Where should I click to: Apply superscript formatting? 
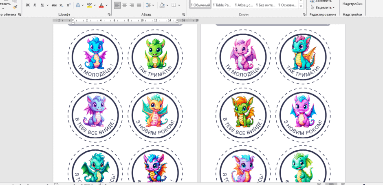click(68, 5)
